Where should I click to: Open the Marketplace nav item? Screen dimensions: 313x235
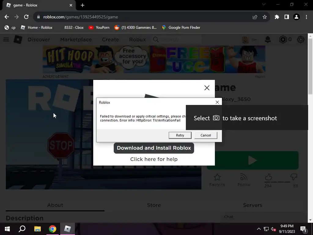pos(76,39)
